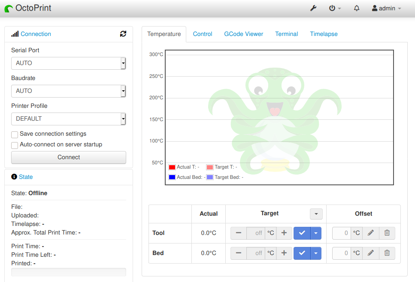This screenshot has height=282, width=415.
Task: Open settings via the wrench icon
Action: [x=313, y=8]
